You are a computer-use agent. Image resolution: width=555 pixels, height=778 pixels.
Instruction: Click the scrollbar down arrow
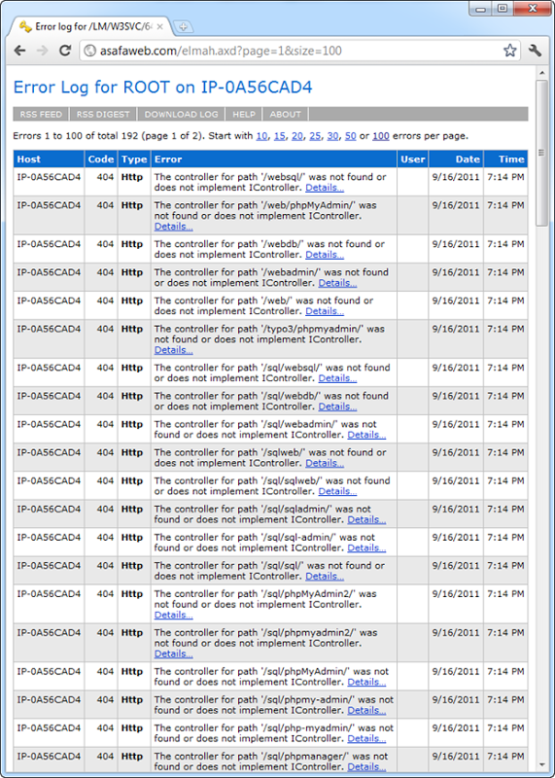click(x=541, y=766)
